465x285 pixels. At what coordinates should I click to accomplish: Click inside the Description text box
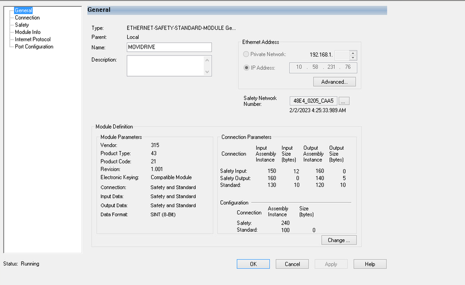click(x=165, y=66)
